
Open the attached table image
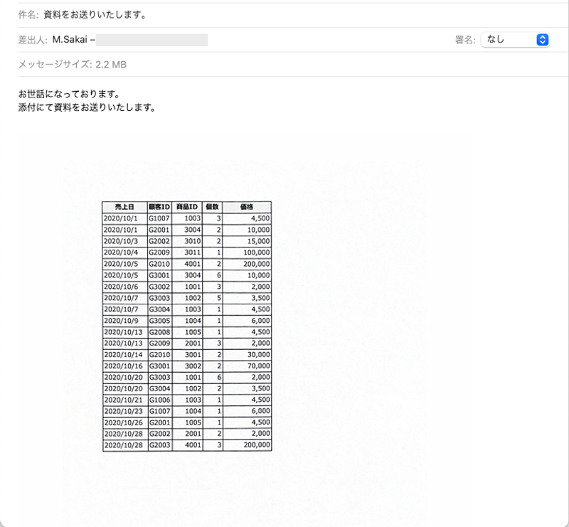coord(188,324)
